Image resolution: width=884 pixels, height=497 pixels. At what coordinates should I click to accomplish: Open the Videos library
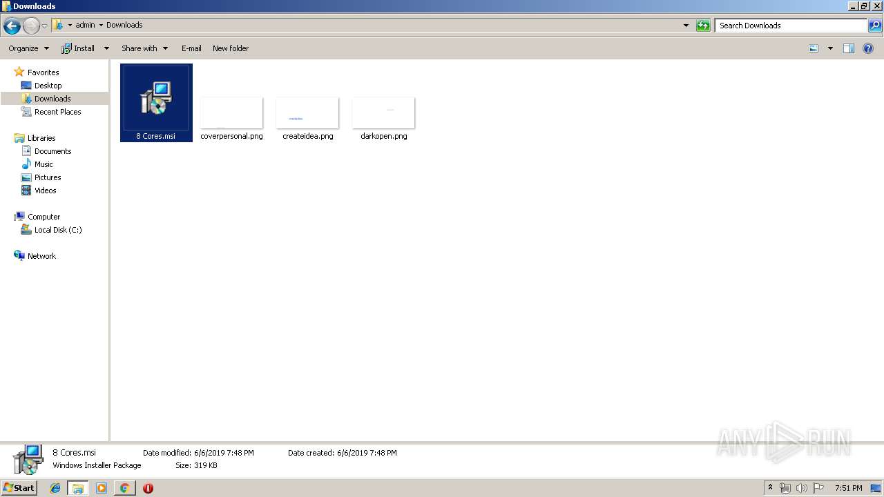click(45, 191)
